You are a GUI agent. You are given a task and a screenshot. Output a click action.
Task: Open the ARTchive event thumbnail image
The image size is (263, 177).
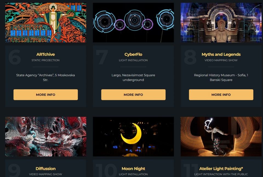pyautogui.click(x=46, y=22)
